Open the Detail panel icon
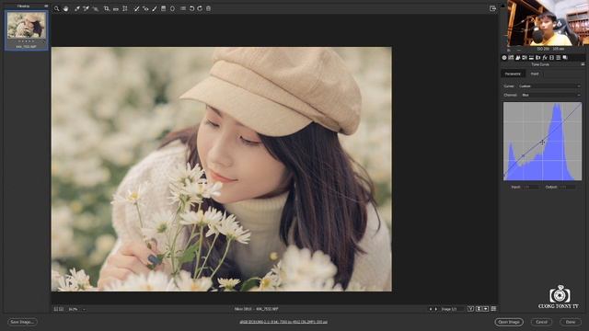Viewport: 589px width, 331px height. click(x=518, y=58)
